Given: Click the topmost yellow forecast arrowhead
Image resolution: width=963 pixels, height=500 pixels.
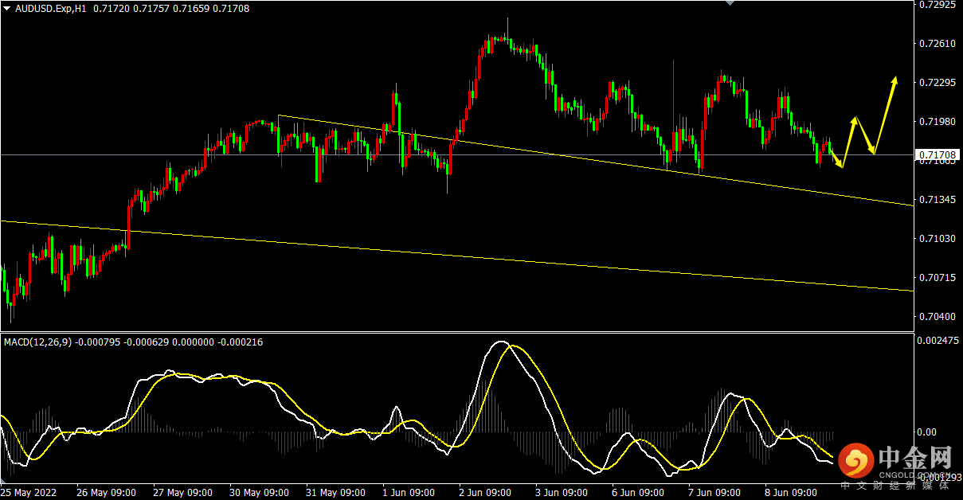Looking at the screenshot, I should [x=894, y=80].
